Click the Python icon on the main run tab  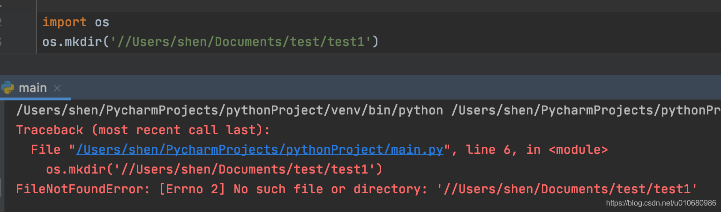coord(7,88)
